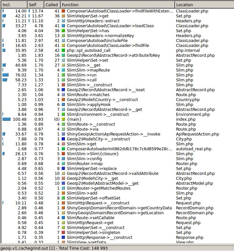The height and width of the screenshot is (251, 234).
Task: Select Slim\Http\Response->__construct row
Action: point(118,238)
